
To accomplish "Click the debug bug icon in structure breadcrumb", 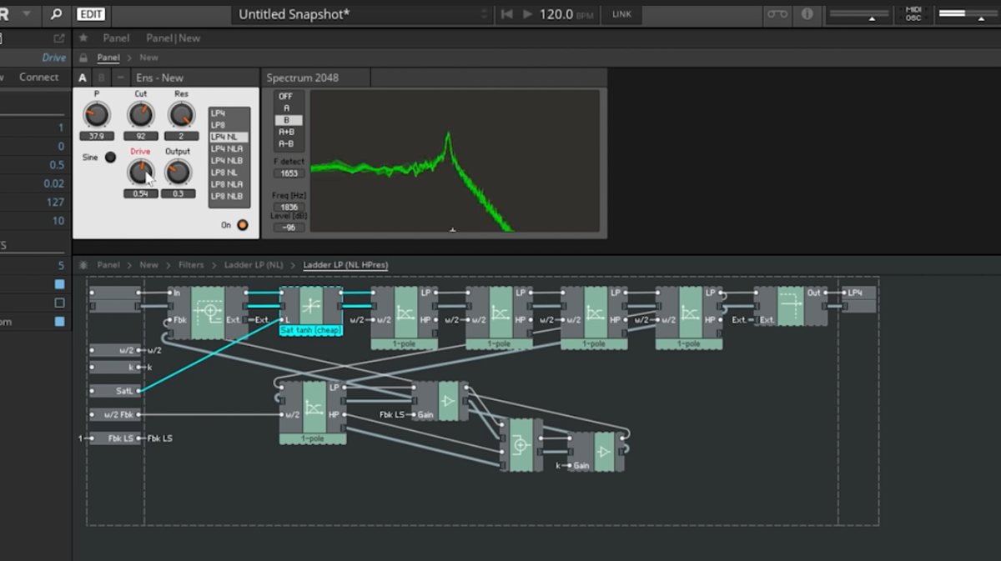I will pyautogui.click(x=83, y=265).
